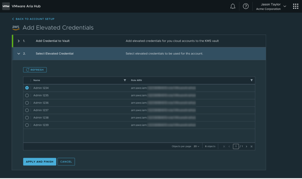Screen dimensions: 302x179
Task: Open the Jason Taylor account menu
Action: tap(273, 6)
